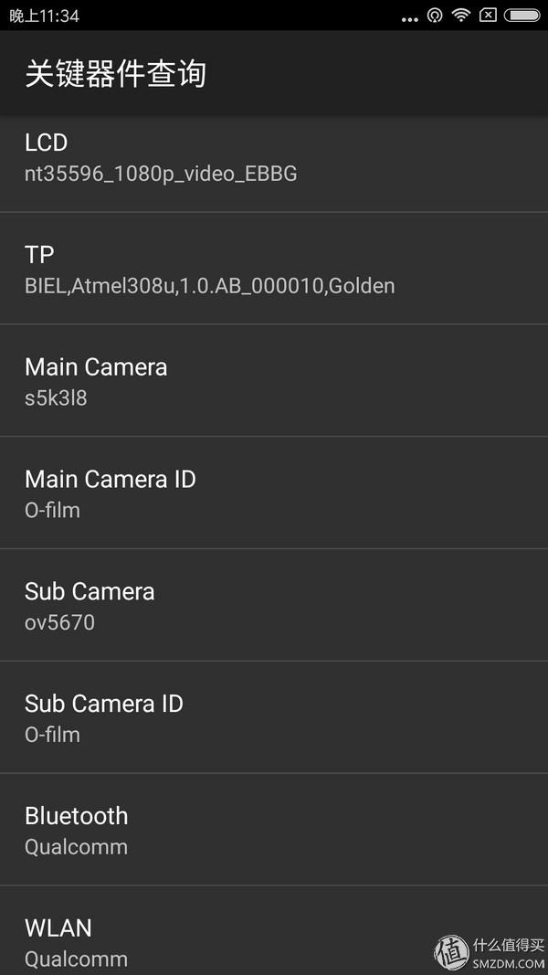
Task: Tap the 关键器件查询 title
Action: click(x=116, y=74)
